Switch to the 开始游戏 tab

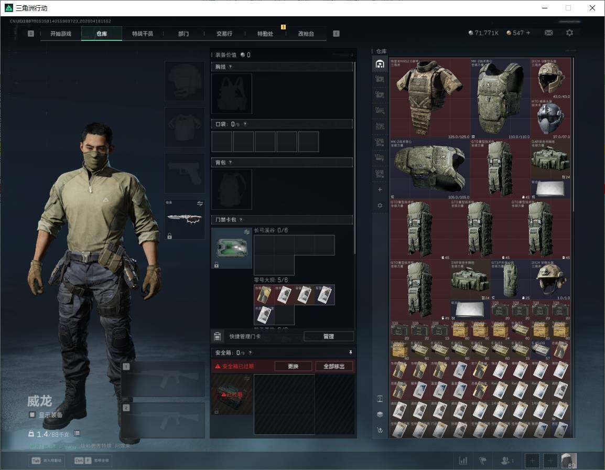61,34
